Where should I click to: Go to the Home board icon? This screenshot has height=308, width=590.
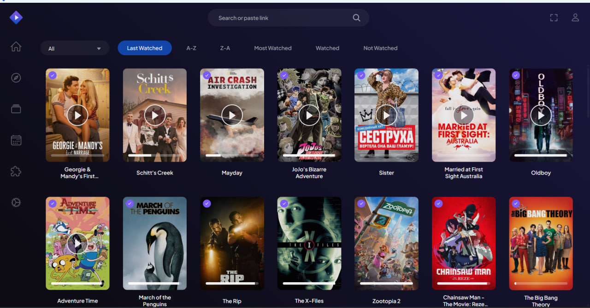click(16, 46)
